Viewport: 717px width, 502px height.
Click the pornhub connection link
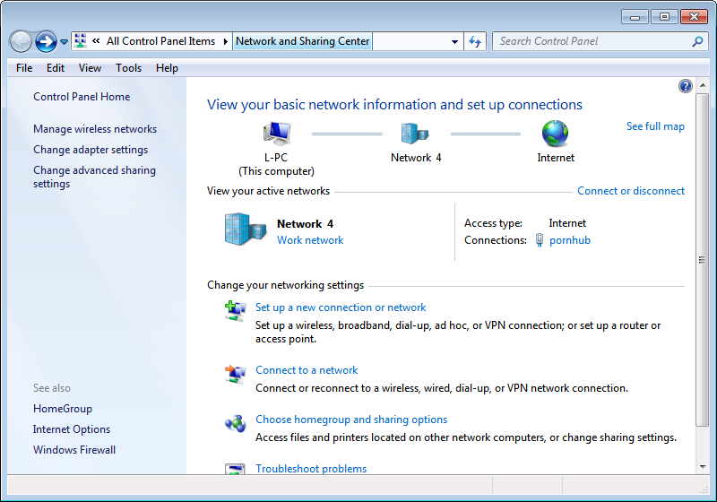click(x=570, y=240)
